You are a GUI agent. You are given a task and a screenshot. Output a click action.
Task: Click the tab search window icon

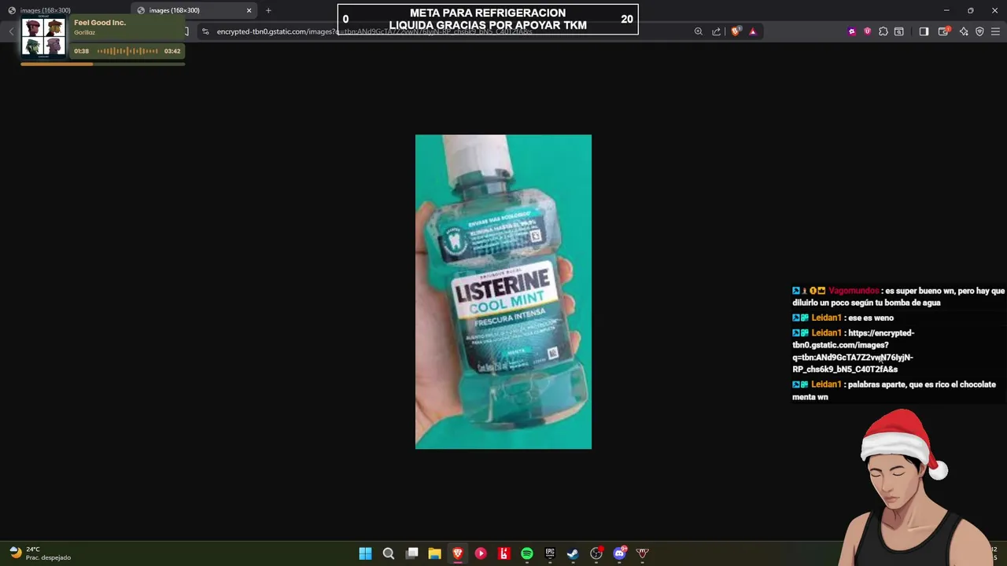[x=899, y=31]
